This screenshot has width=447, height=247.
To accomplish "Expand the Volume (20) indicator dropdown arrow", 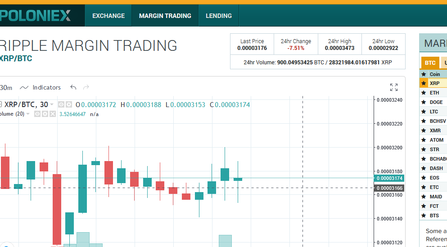I will [x=27, y=114].
